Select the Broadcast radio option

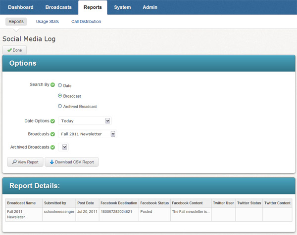tap(60, 96)
